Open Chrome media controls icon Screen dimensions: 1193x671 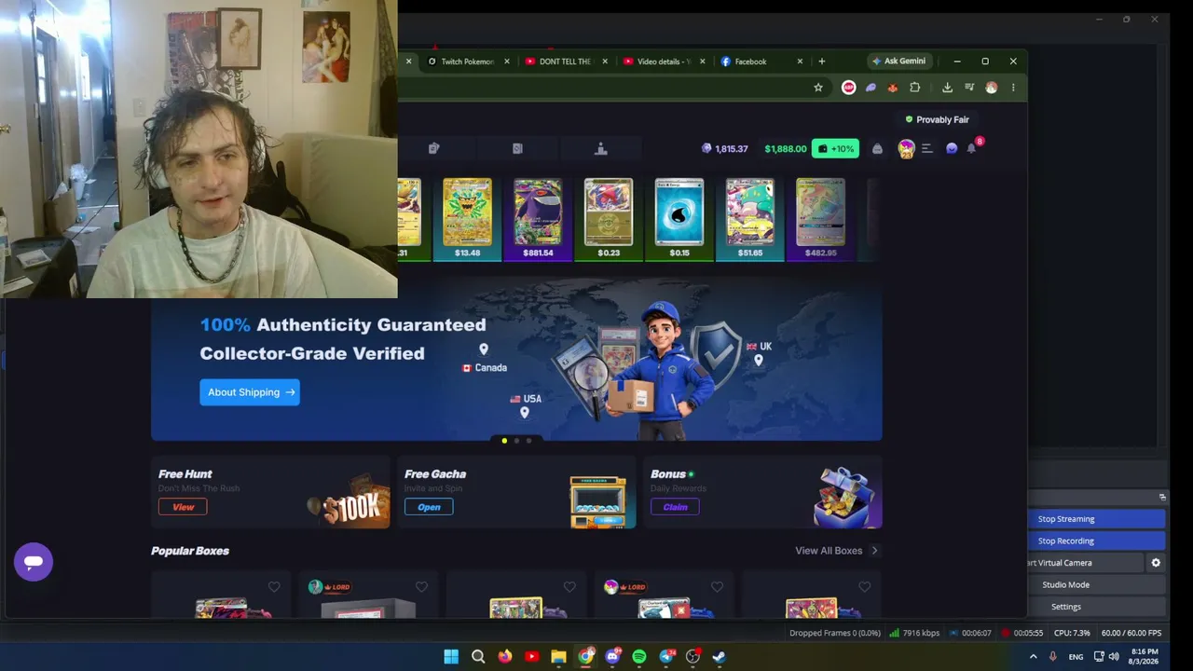click(x=969, y=88)
